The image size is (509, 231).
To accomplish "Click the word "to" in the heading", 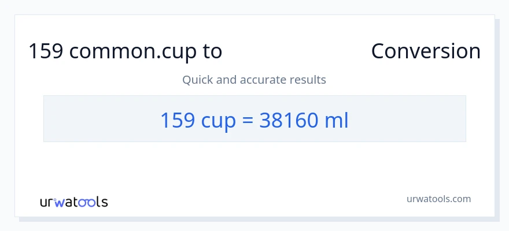I will pyautogui.click(x=212, y=51).
